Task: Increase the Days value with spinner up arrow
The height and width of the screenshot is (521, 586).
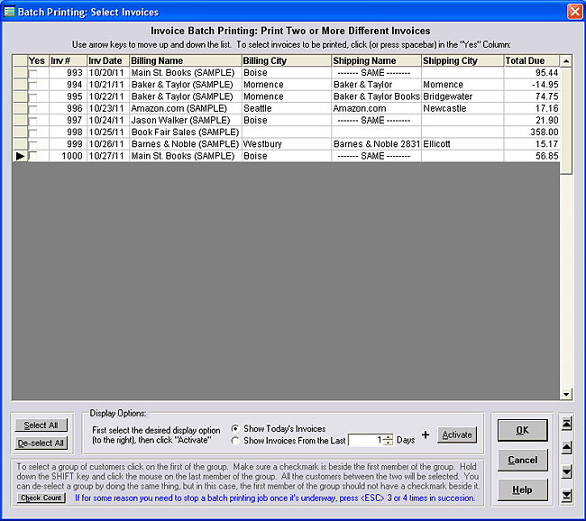Action: point(388,437)
